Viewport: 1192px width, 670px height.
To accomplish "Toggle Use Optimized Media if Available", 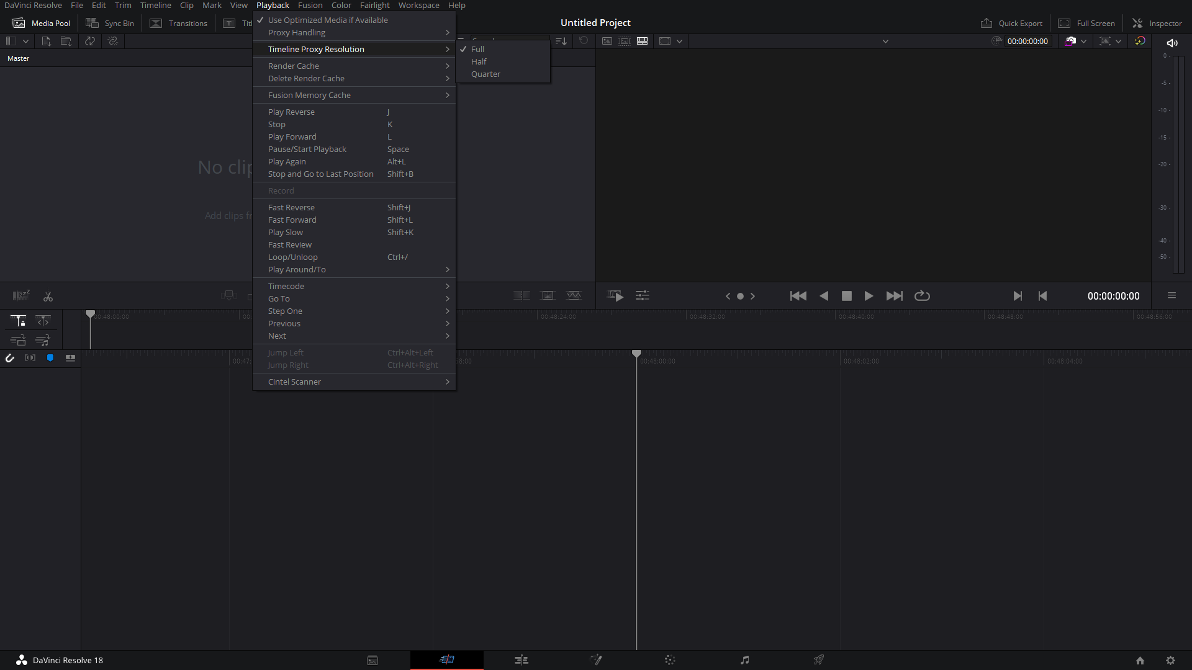I will pos(327,20).
